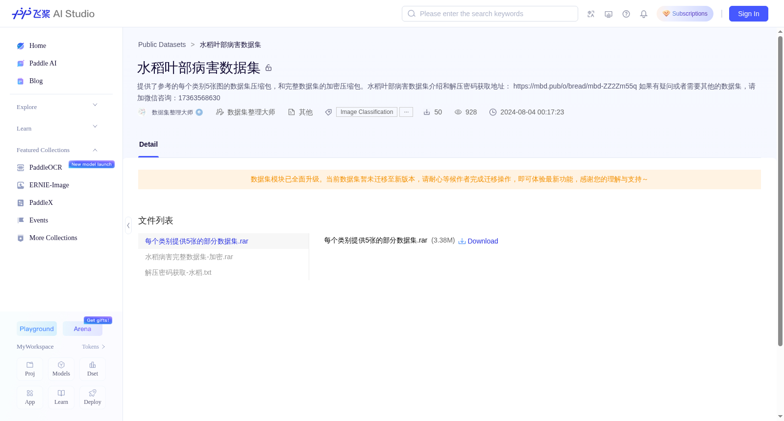Open Proj in MyWorkspace
Screen dimensions: 784x421
point(30,369)
